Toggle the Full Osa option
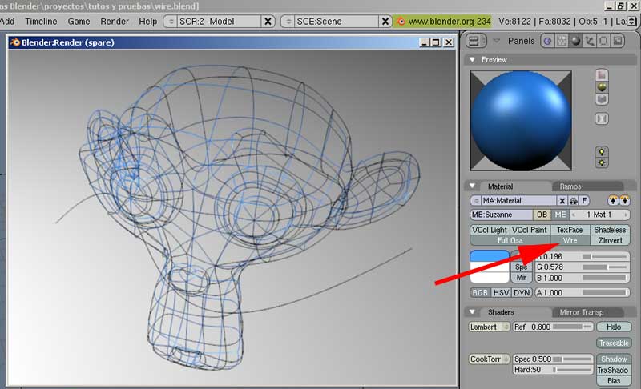The image size is (641, 389). click(x=510, y=240)
